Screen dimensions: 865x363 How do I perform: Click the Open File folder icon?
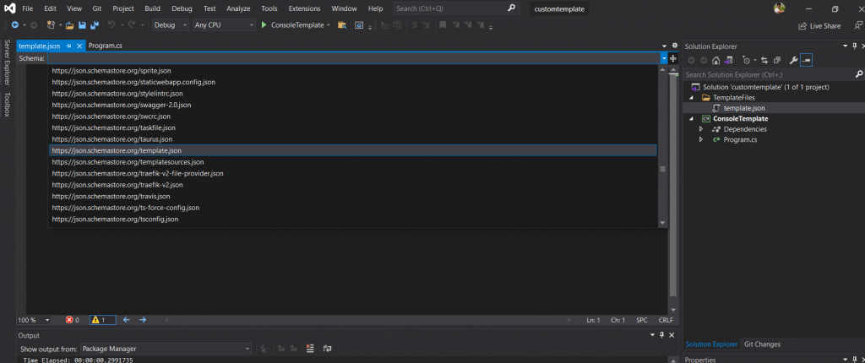[69, 24]
